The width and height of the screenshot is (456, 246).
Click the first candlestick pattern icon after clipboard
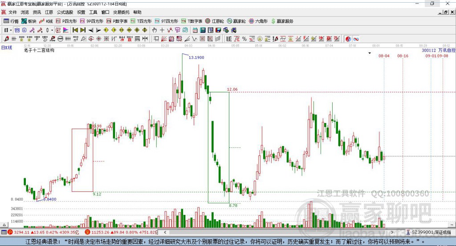tap(32, 30)
